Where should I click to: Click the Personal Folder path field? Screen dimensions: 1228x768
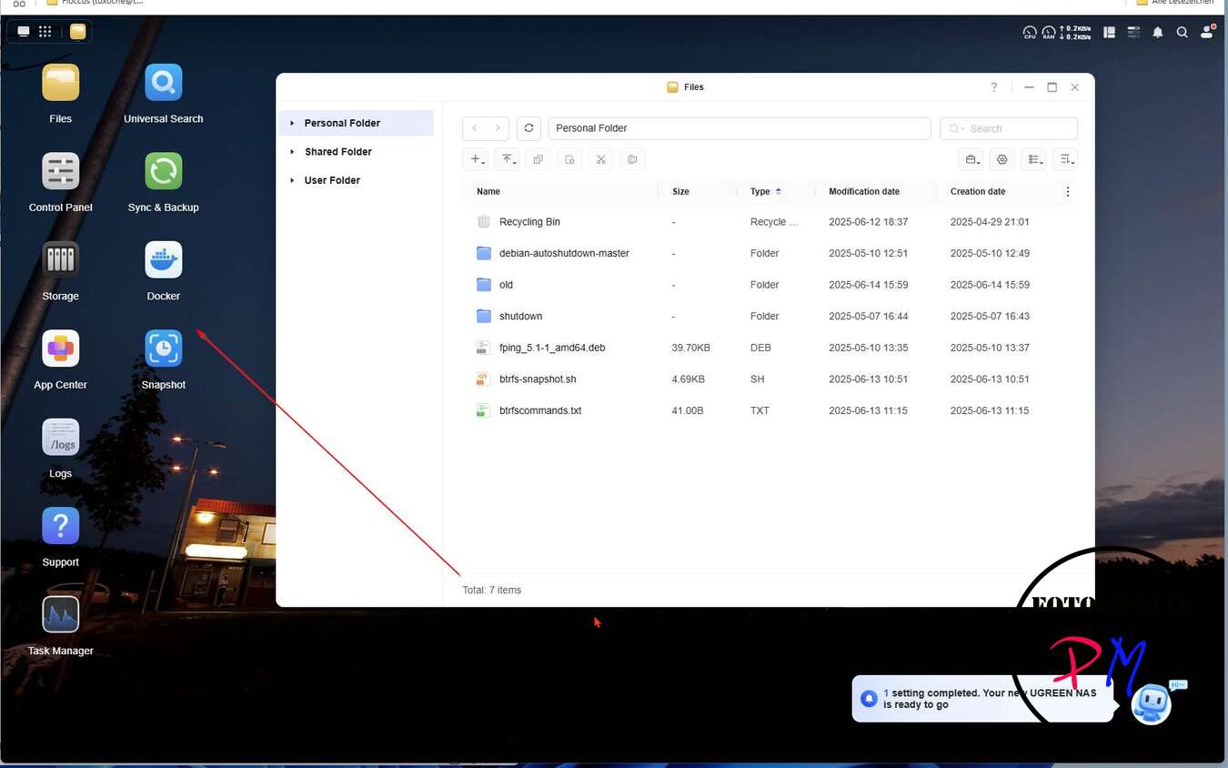coord(740,128)
